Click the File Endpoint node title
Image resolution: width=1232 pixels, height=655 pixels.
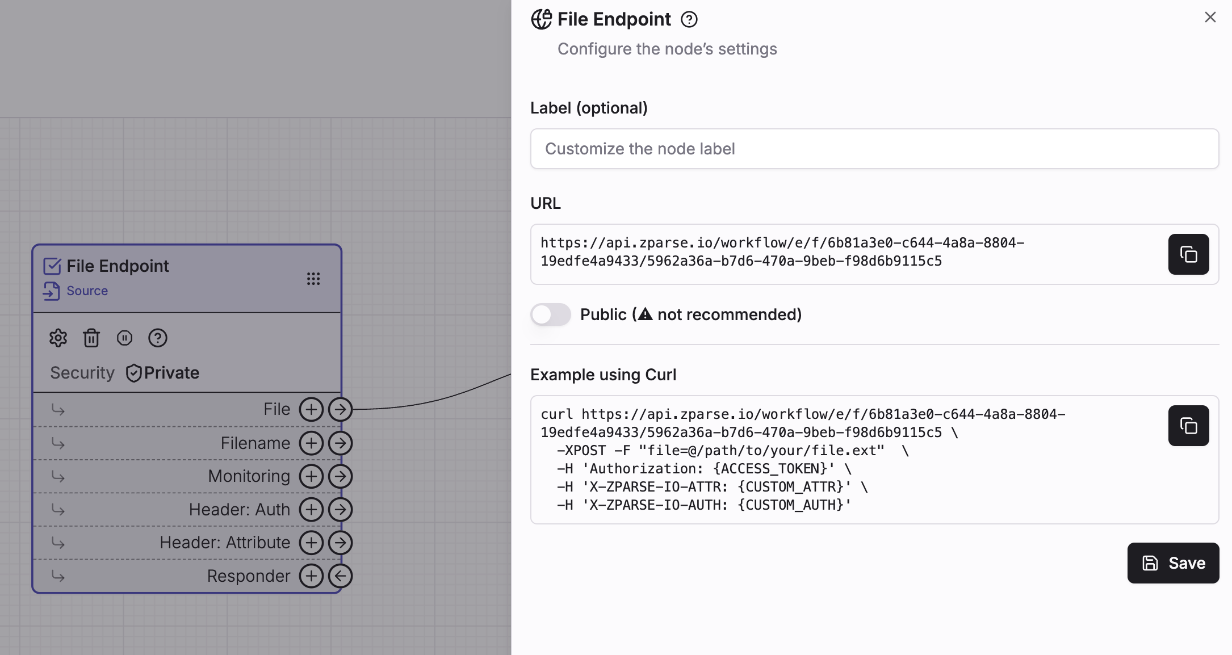pos(118,266)
